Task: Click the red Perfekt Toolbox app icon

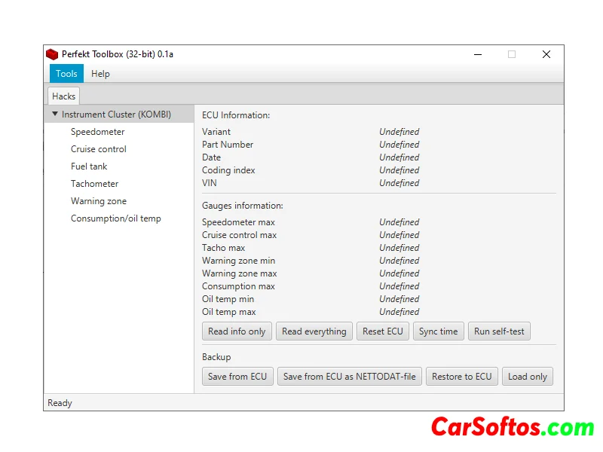Action: [52, 54]
